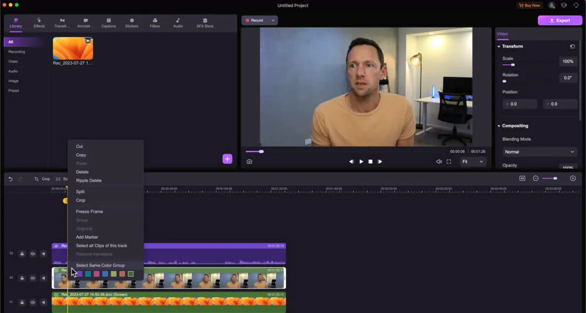
Task: Take a snapshot with the camera icon
Action: click(249, 161)
